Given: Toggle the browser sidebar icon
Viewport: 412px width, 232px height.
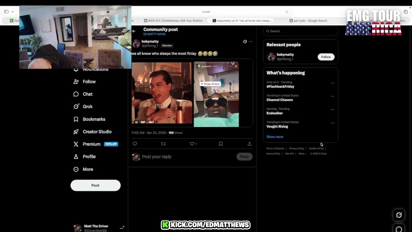Looking at the screenshot, I should click(6, 12).
